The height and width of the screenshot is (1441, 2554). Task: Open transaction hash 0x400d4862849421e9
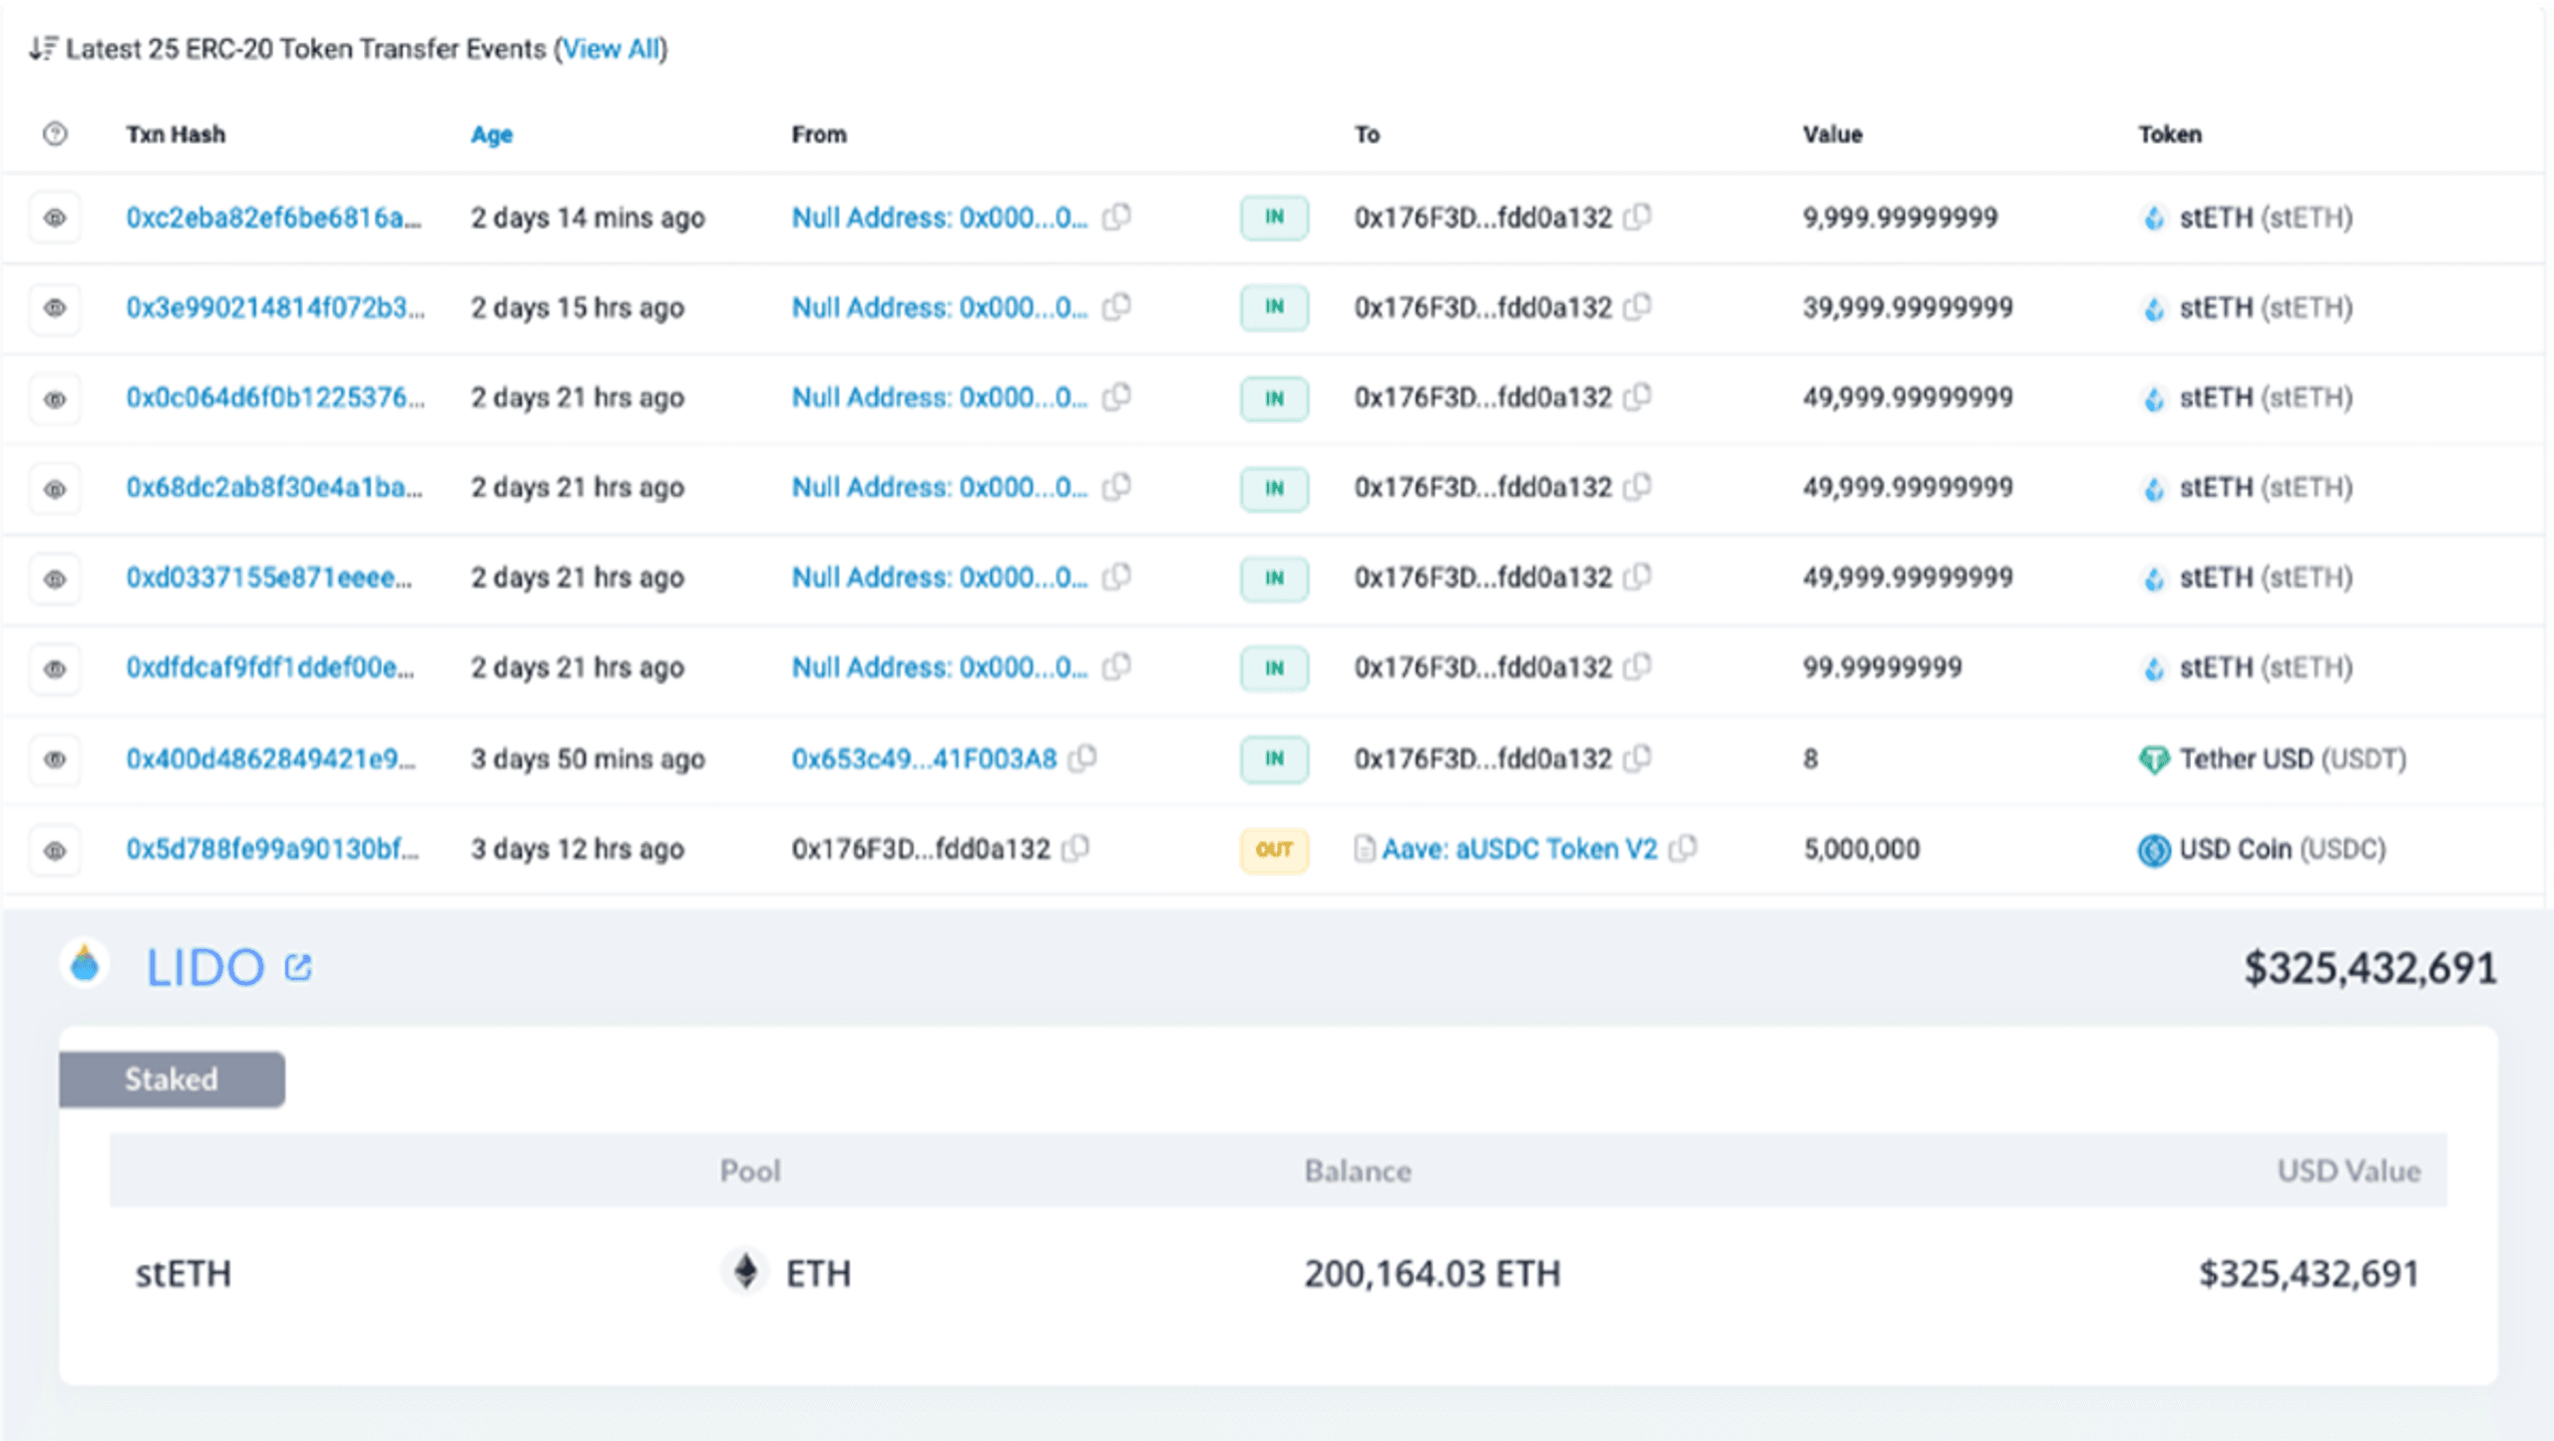coord(271,758)
